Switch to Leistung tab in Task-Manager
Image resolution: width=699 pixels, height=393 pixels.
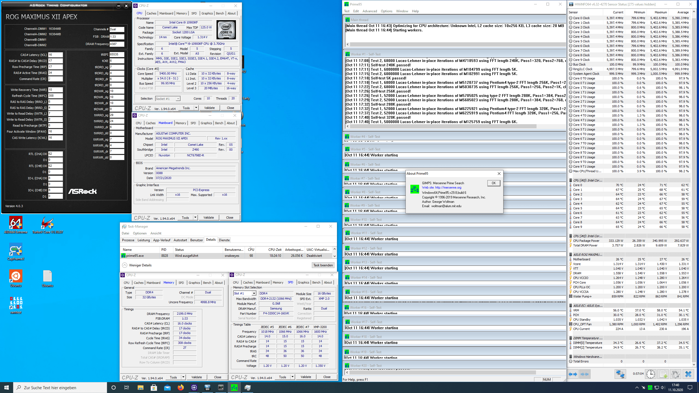pyautogui.click(x=143, y=240)
